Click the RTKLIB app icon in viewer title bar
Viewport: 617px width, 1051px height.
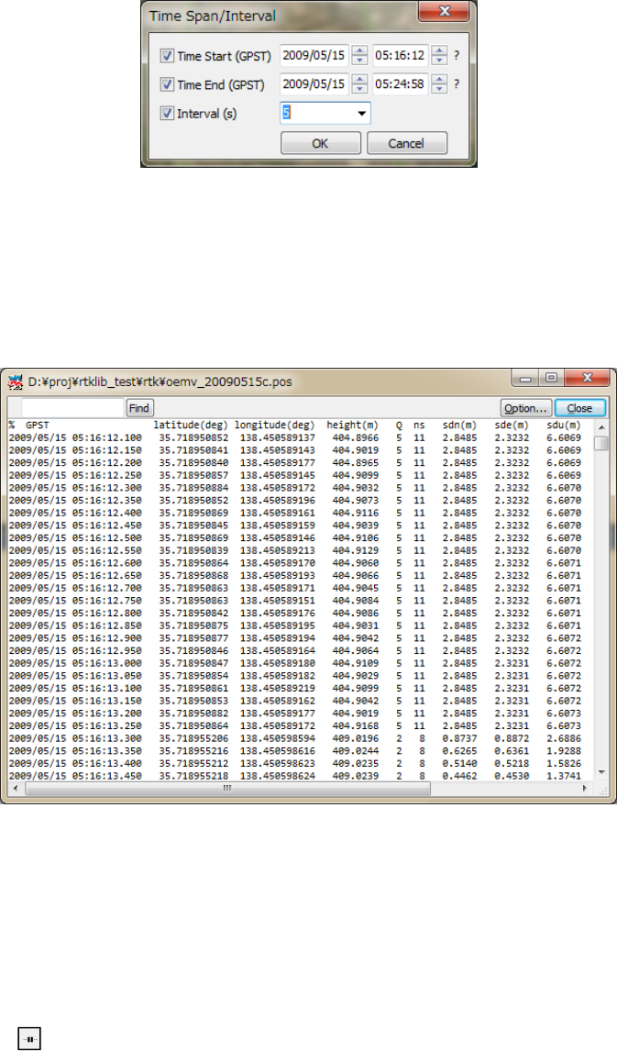[15, 382]
